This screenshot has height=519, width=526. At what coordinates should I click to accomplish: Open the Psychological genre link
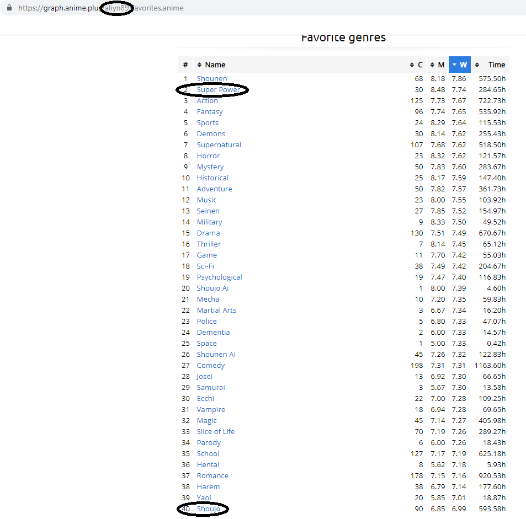tap(220, 277)
